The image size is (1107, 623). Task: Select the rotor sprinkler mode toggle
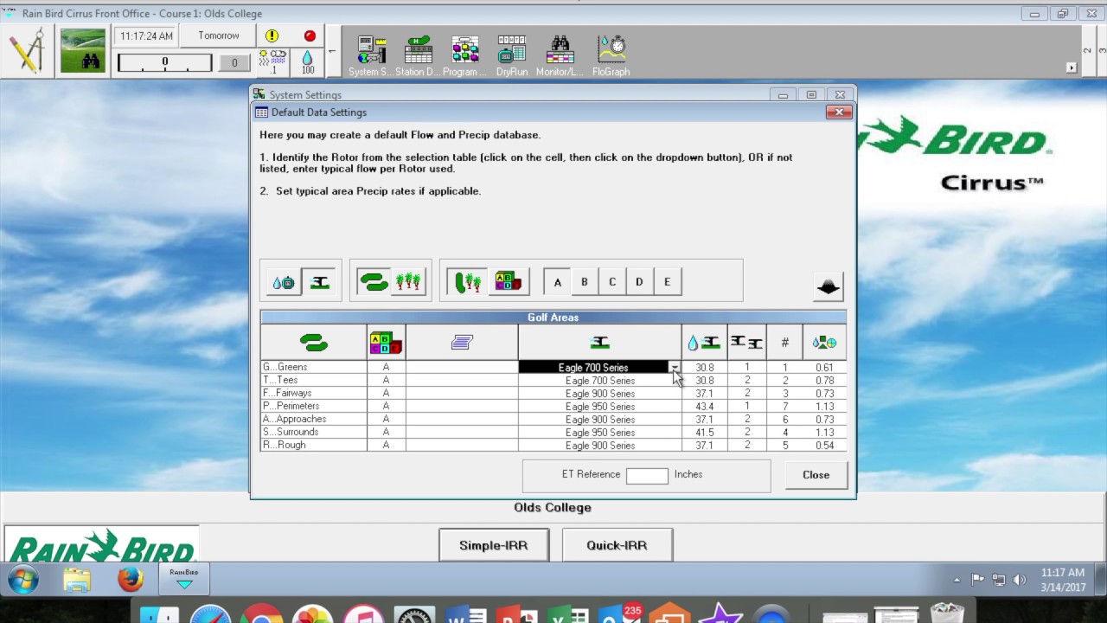pyautogui.click(x=319, y=282)
